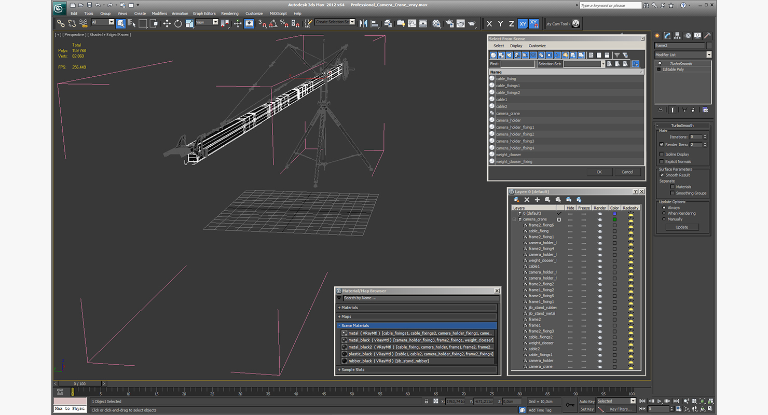
Task: Click Cancel in Select From Scene dialog
Action: [627, 172]
